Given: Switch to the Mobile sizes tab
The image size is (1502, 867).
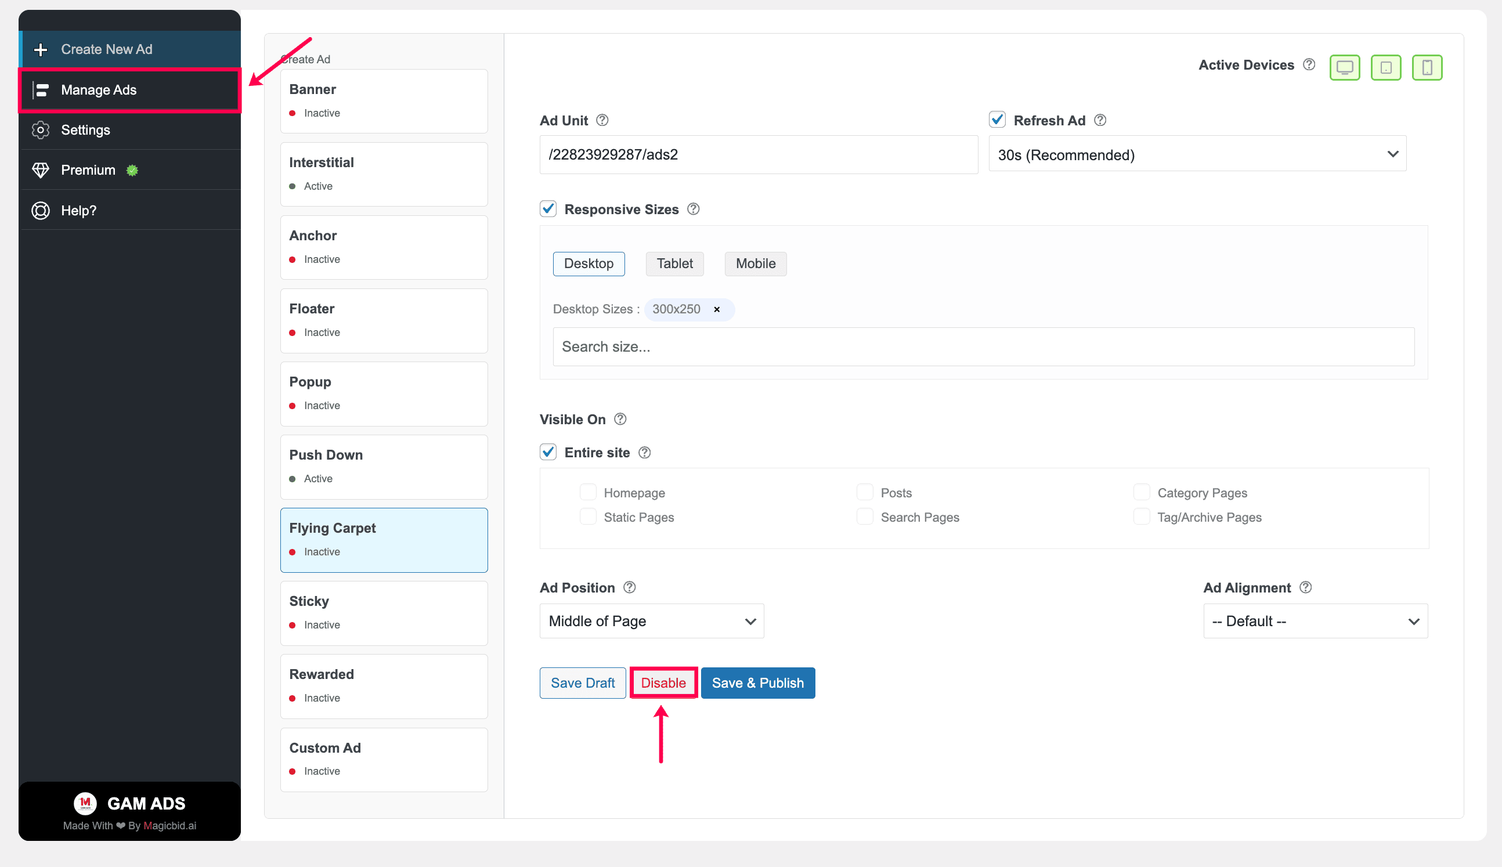Looking at the screenshot, I should (756, 264).
